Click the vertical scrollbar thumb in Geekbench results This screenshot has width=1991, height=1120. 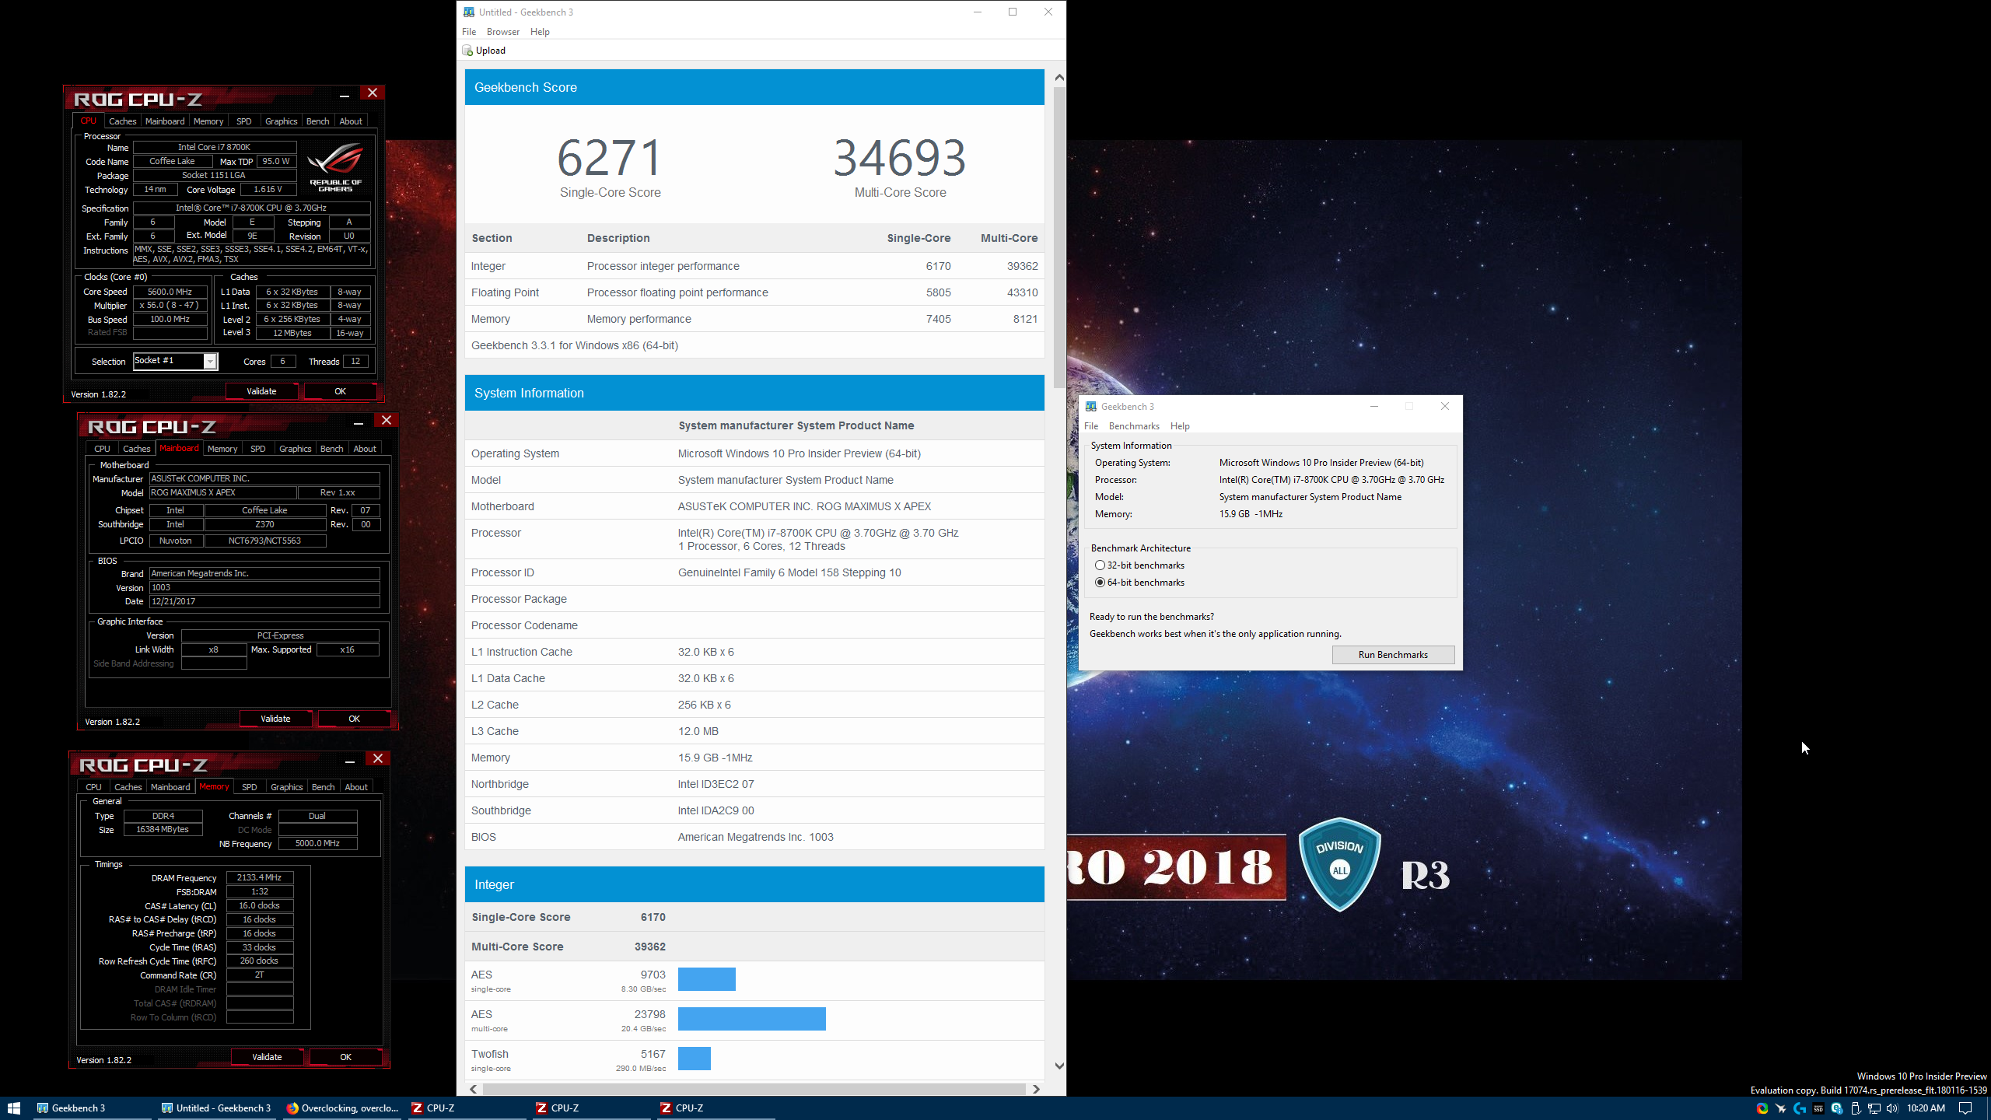(x=1059, y=237)
